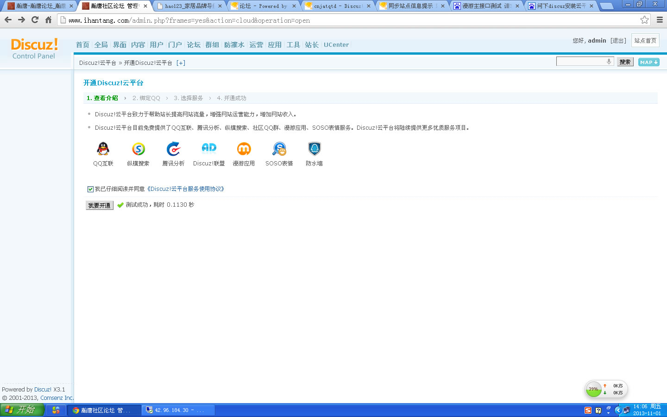Open the 42.96.184.30 taskbar window
Image resolution: width=667 pixels, height=417 pixels.
click(x=178, y=410)
